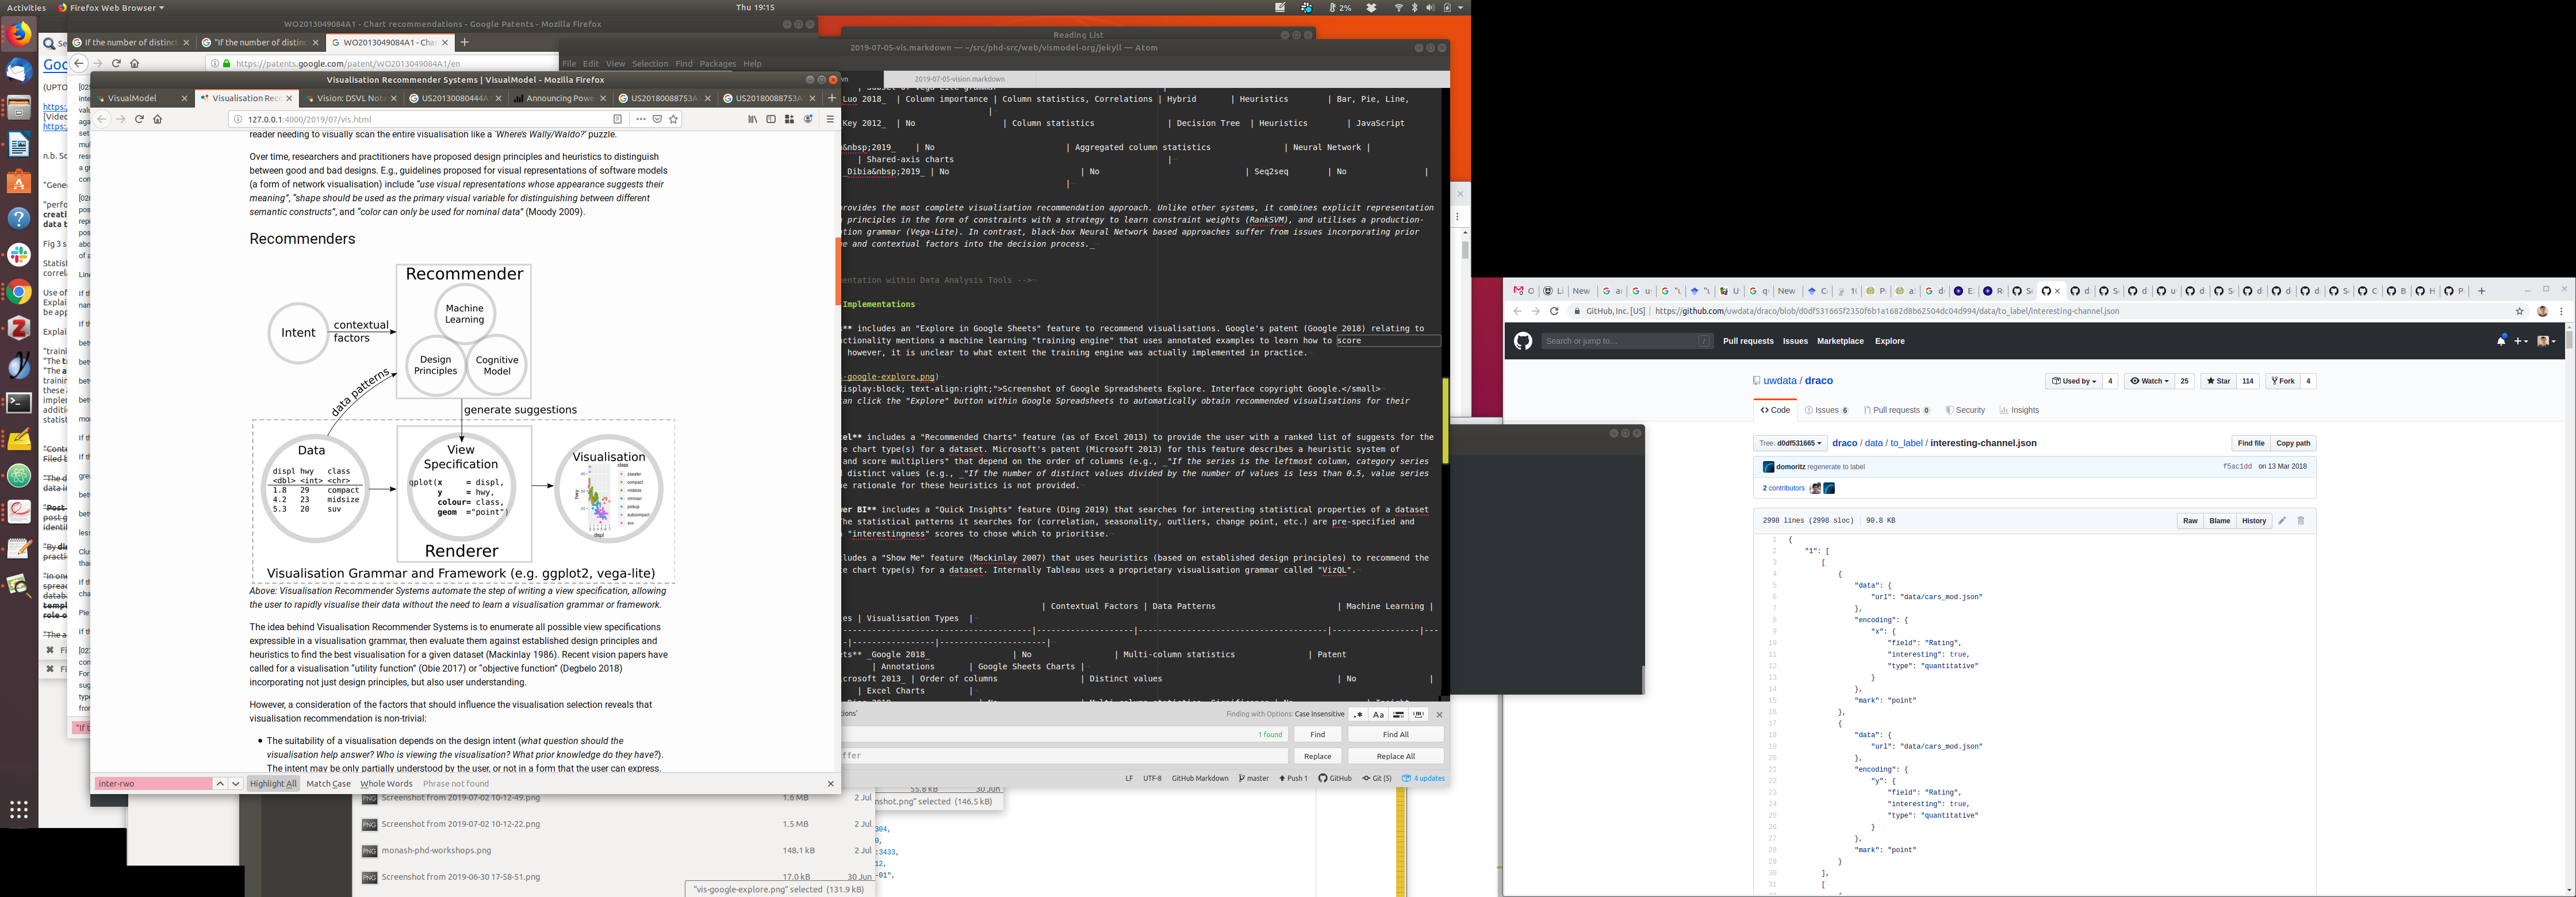The height and width of the screenshot is (897, 2576).
Task: Jump to previous find match arrow
Action: coord(220,784)
